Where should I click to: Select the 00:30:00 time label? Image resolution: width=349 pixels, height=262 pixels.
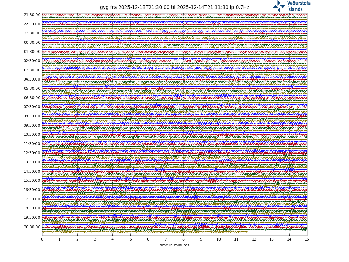coord(32,43)
